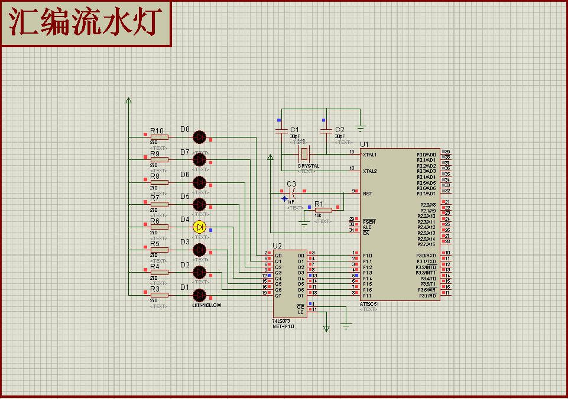568x399 pixels.
Task: Click the 汇编流水灯 title banner
Action: click(x=86, y=24)
